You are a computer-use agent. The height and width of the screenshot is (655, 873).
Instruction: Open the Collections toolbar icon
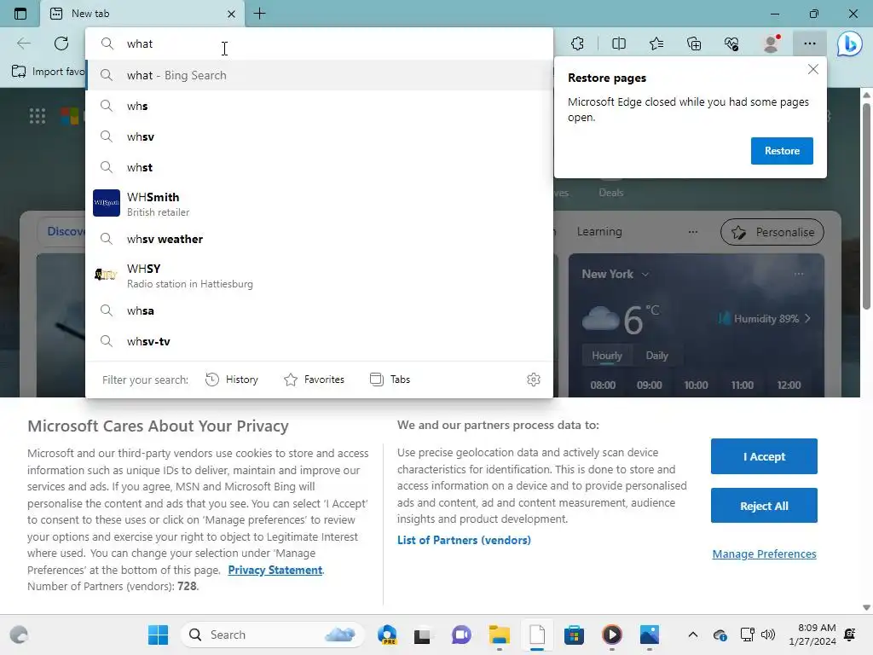694,43
